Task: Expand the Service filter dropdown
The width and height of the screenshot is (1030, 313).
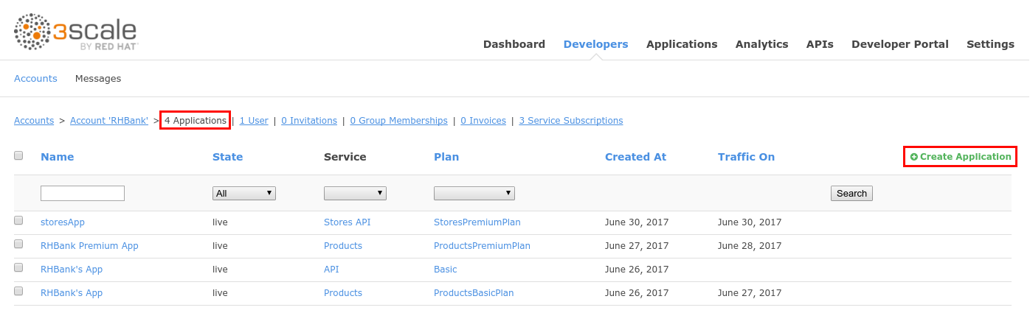Action: pos(355,193)
